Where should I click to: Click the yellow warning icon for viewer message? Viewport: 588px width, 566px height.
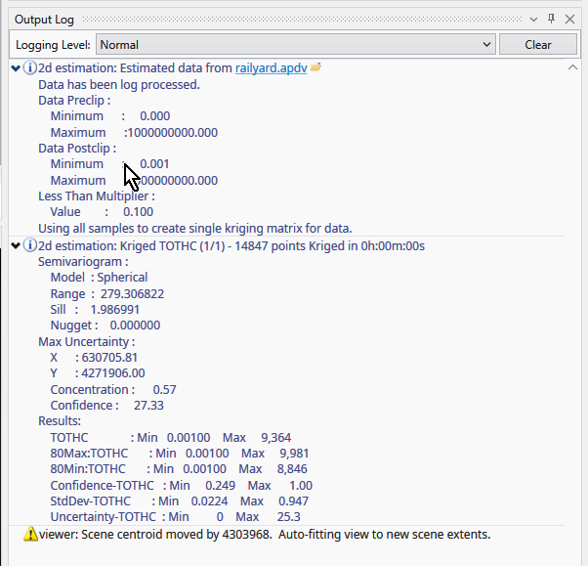(x=30, y=535)
